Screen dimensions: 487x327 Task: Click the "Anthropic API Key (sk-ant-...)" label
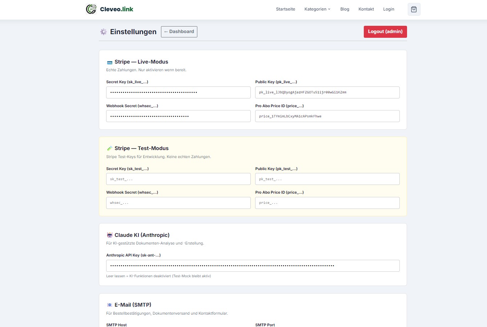click(x=133, y=255)
